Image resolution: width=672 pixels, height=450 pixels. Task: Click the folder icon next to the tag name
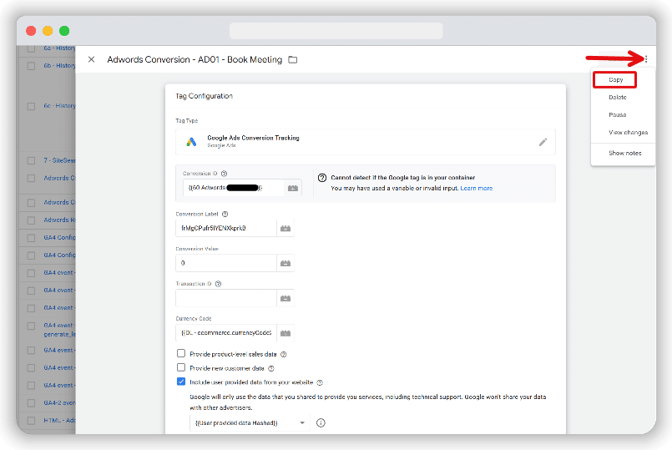click(293, 59)
